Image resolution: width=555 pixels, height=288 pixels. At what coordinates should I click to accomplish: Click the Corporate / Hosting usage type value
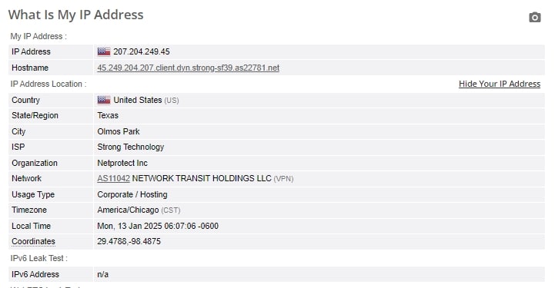(132, 194)
